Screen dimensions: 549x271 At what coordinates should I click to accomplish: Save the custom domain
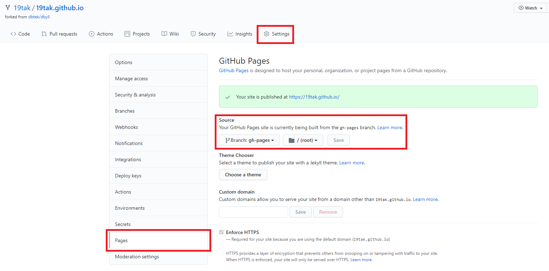300,212
